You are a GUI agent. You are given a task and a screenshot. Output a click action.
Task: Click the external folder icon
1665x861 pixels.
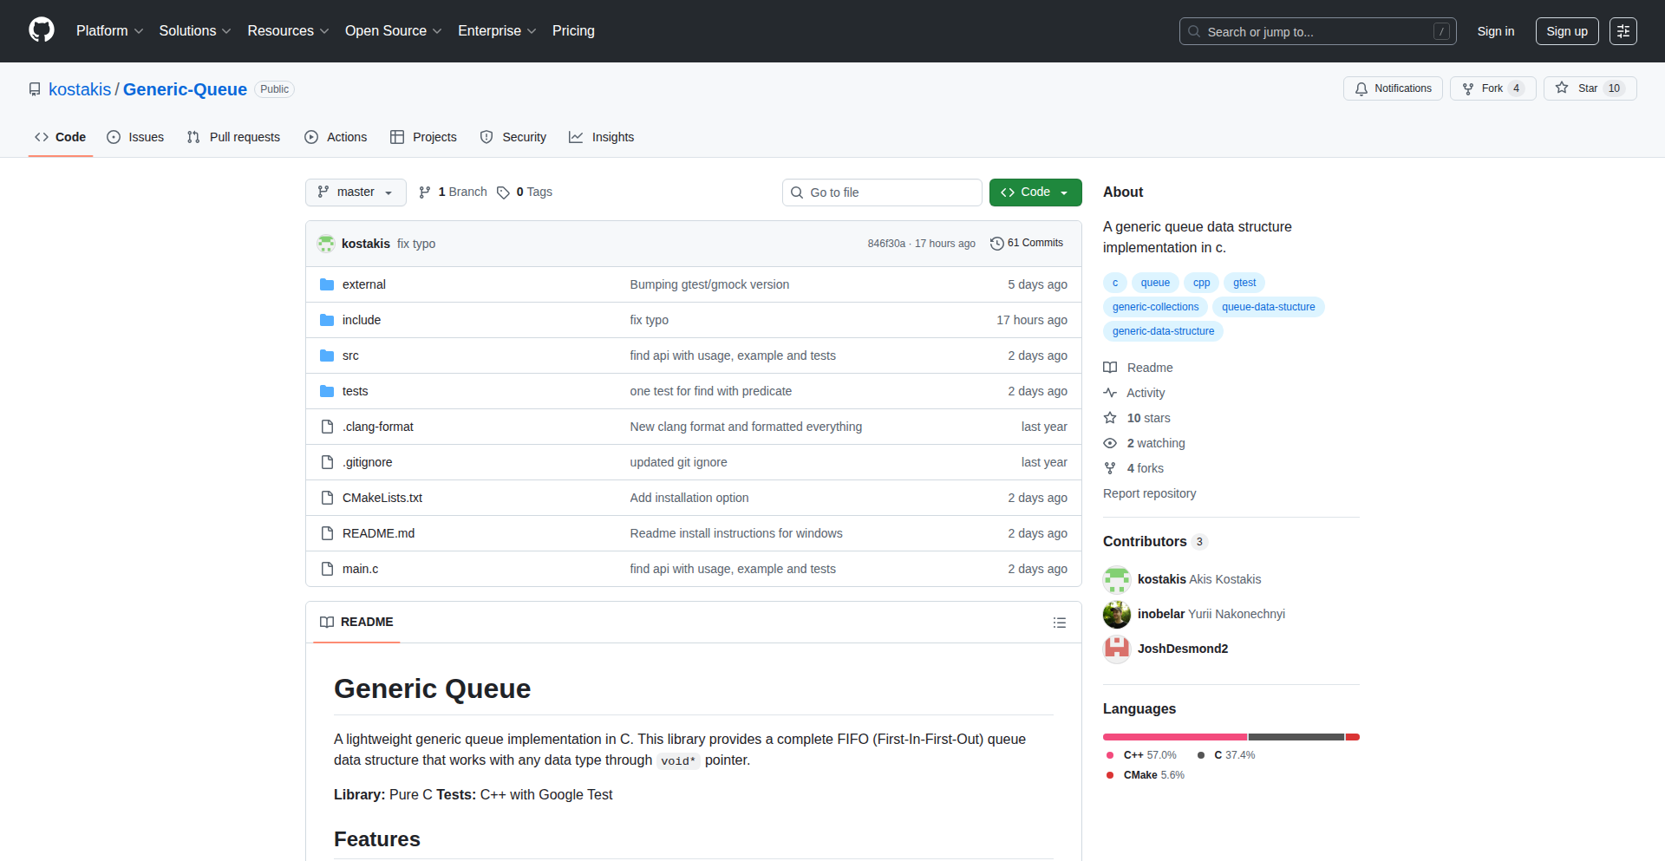(x=327, y=284)
